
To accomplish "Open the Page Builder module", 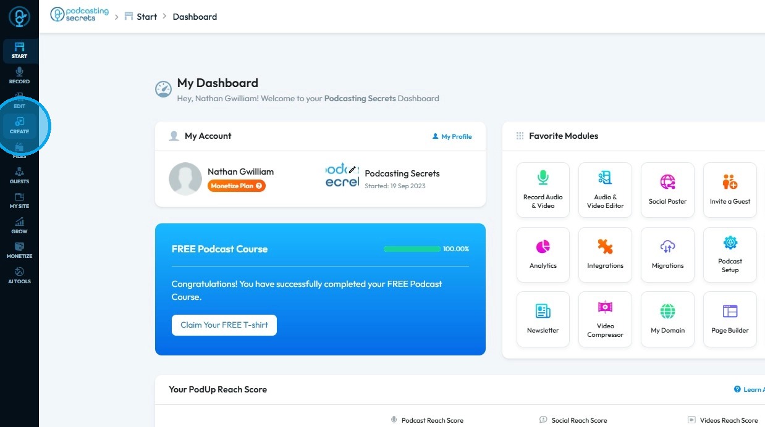I will pyautogui.click(x=730, y=320).
